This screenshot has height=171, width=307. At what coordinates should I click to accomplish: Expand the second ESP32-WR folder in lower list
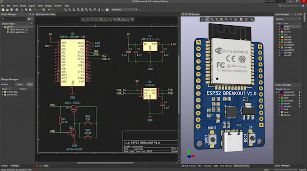coord(3,95)
